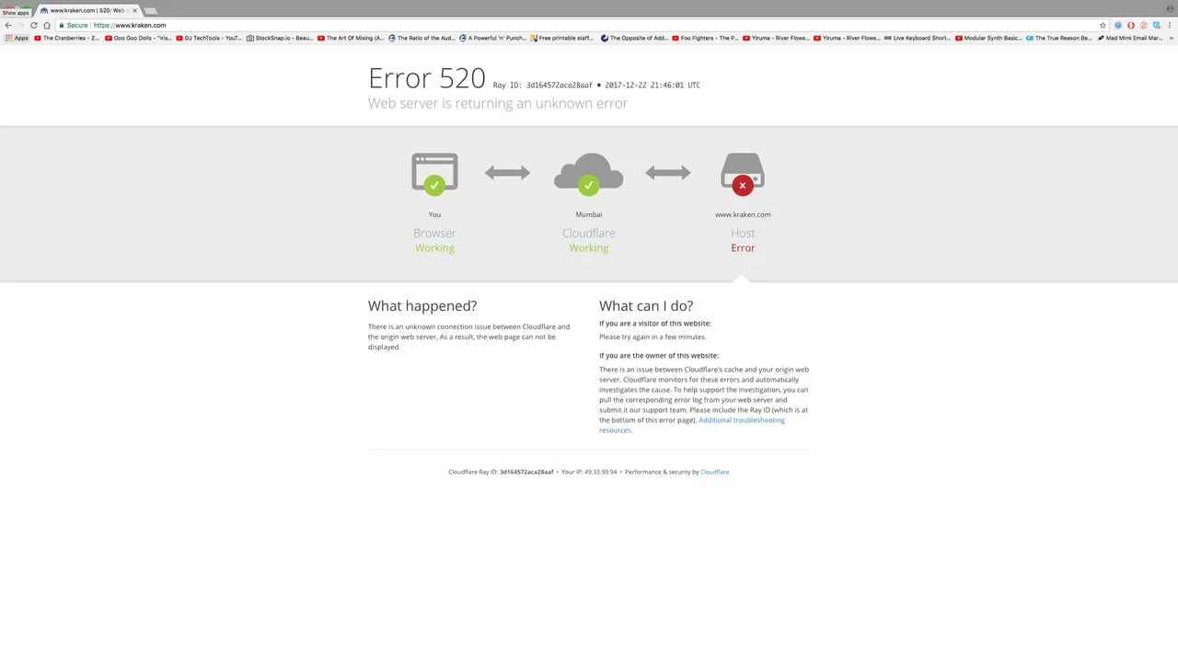Click 'Please try again in a few minutes.'
The image size is (1178, 662).
653,337
